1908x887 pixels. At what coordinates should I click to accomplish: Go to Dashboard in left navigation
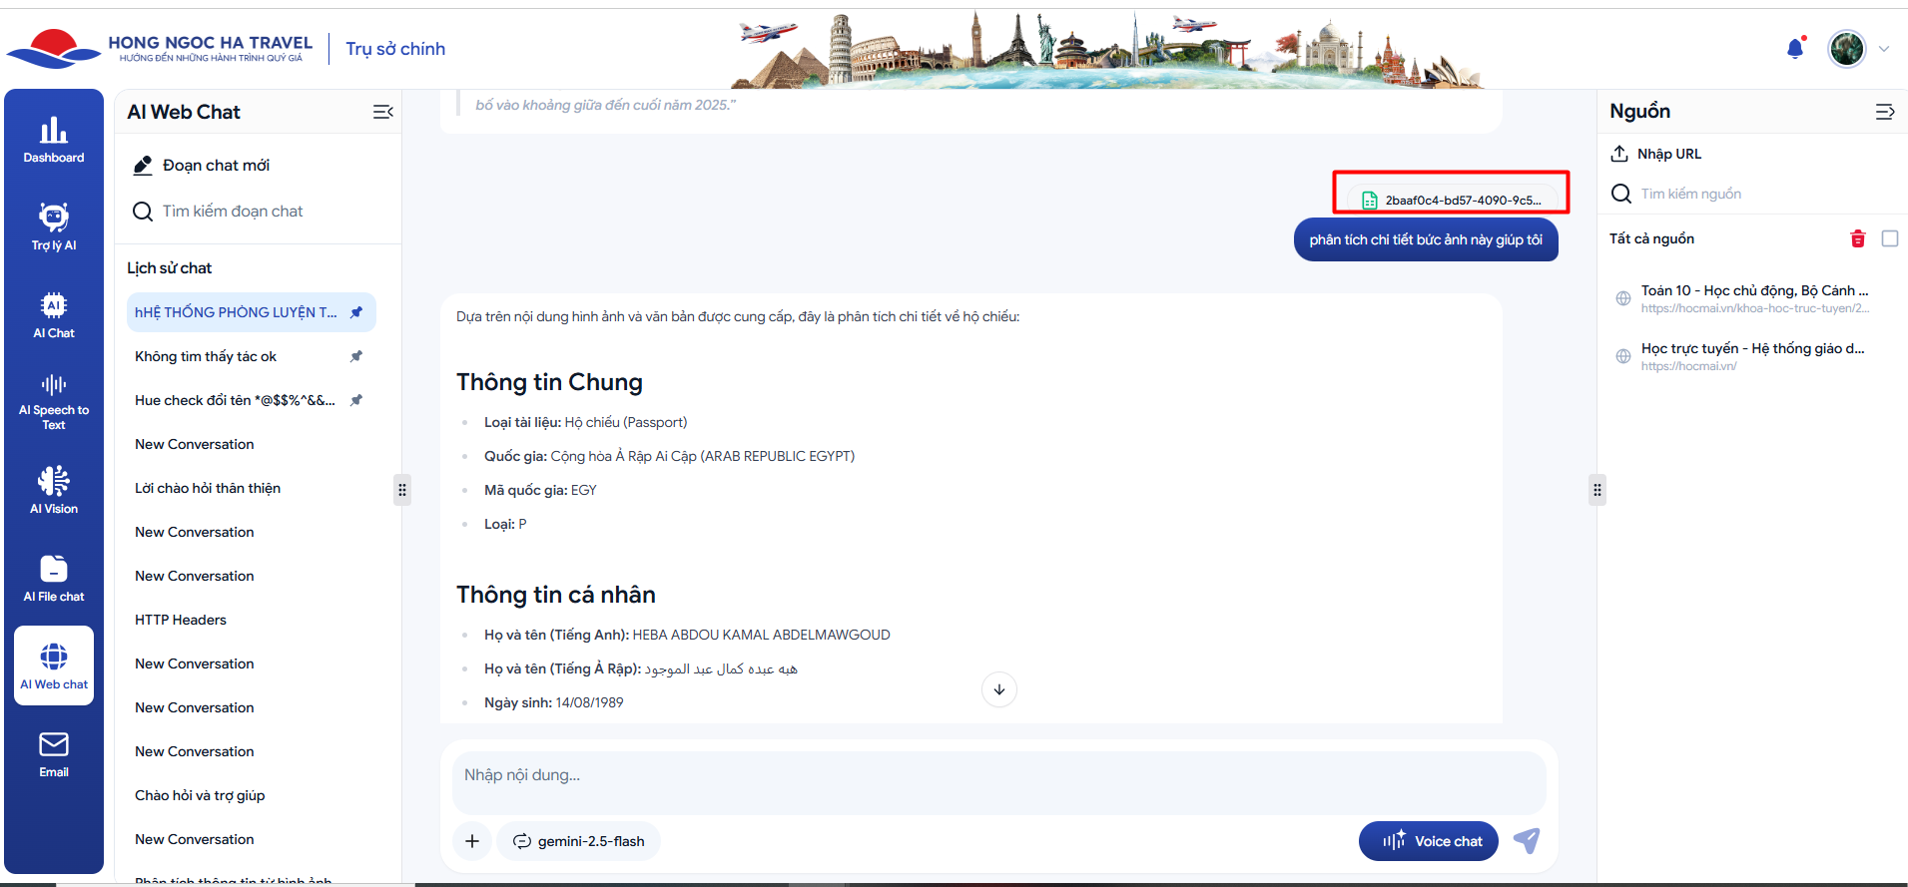point(54,140)
